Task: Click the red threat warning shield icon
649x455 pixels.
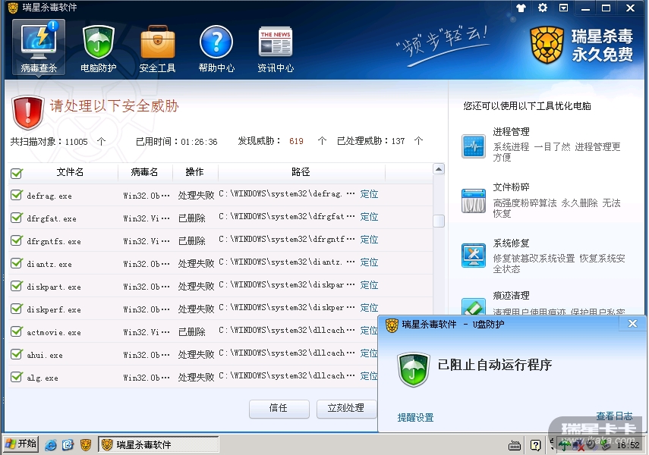Action: click(x=28, y=112)
